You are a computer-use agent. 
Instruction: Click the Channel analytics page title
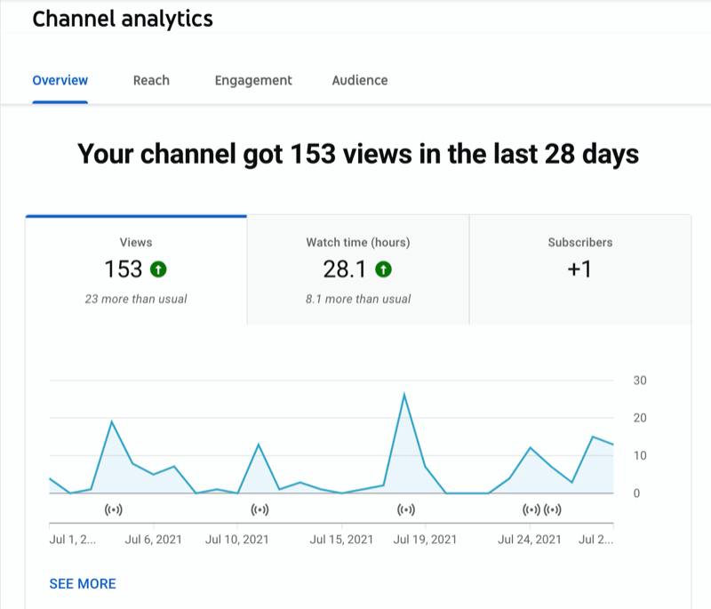[x=123, y=20]
